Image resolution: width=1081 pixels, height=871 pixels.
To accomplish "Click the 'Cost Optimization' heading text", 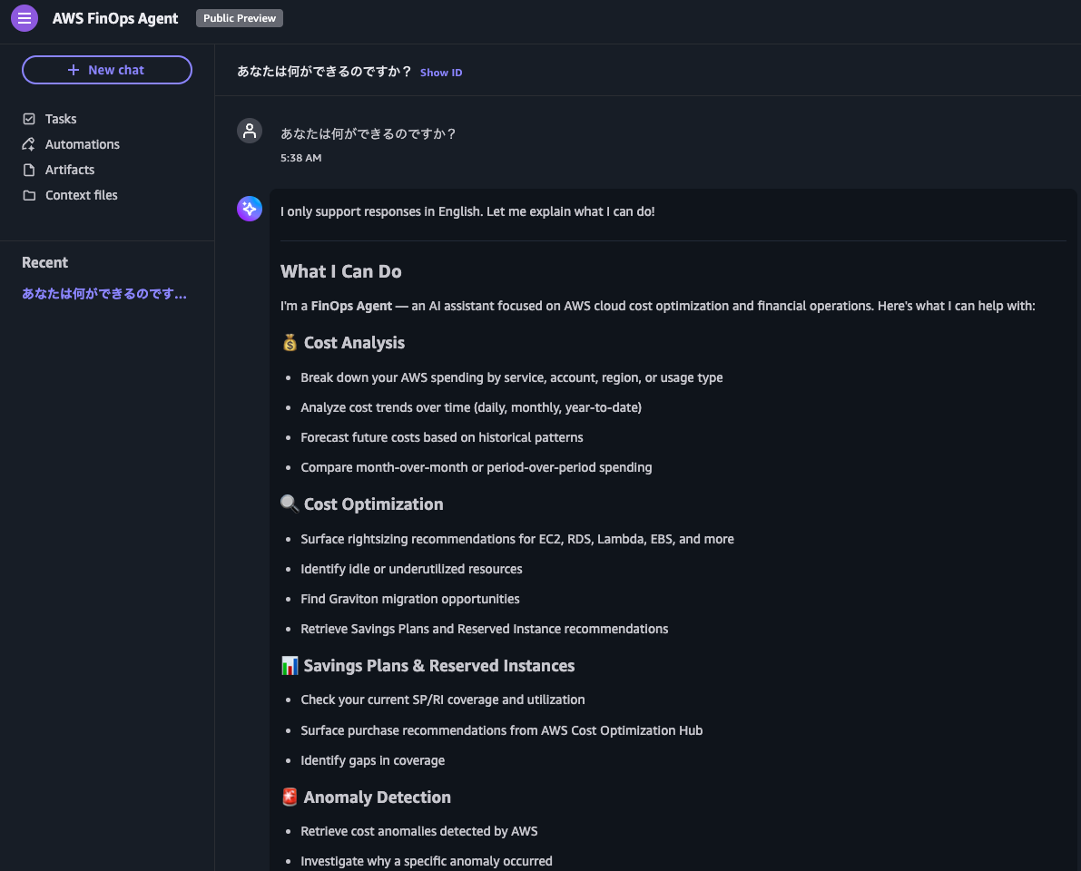I will pyautogui.click(x=373, y=504).
